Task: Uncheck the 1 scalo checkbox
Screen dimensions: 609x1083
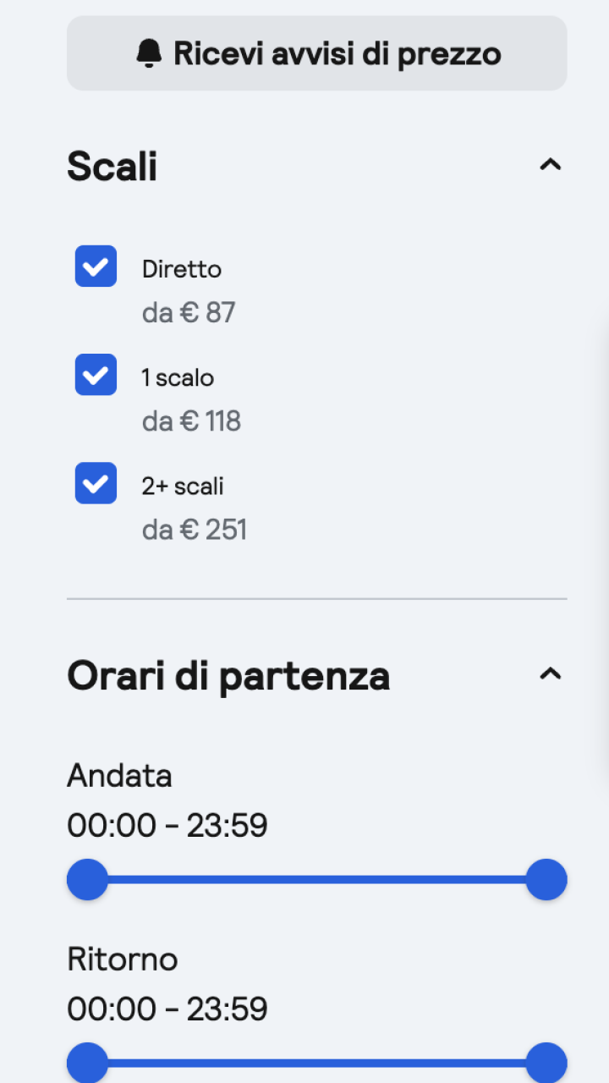Action: 96,375
